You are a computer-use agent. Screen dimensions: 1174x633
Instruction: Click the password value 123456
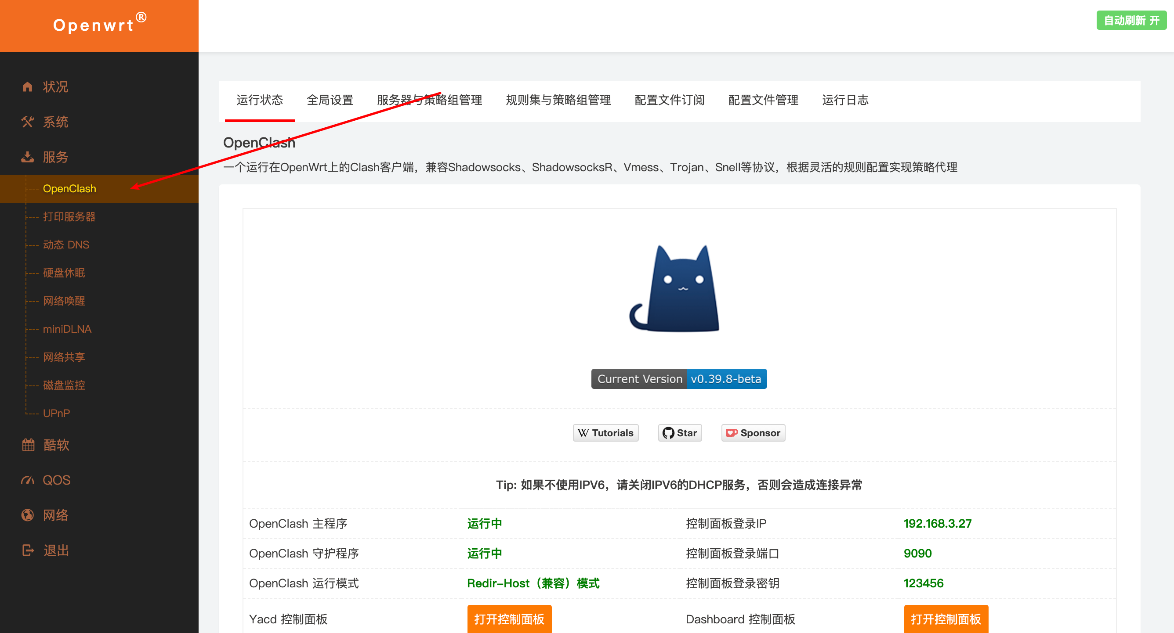(924, 583)
